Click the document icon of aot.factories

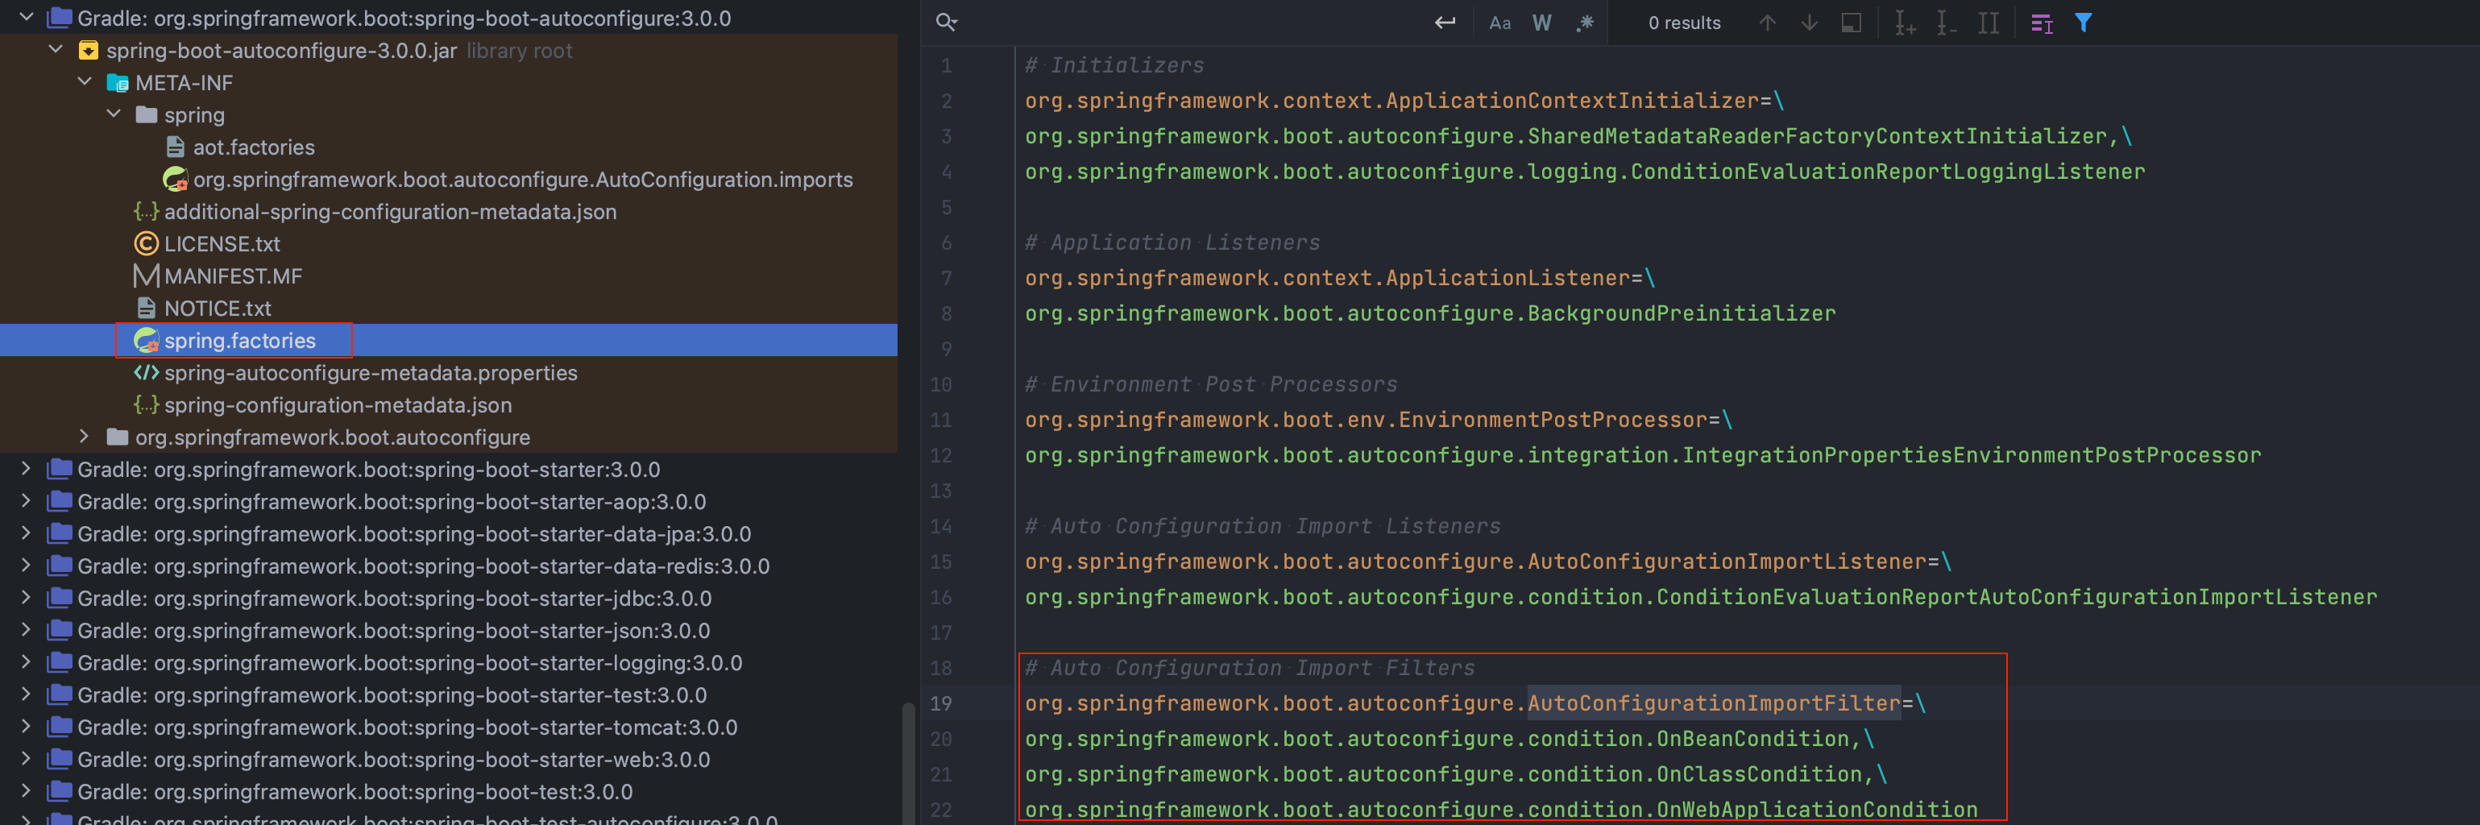click(x=175, y=147)
